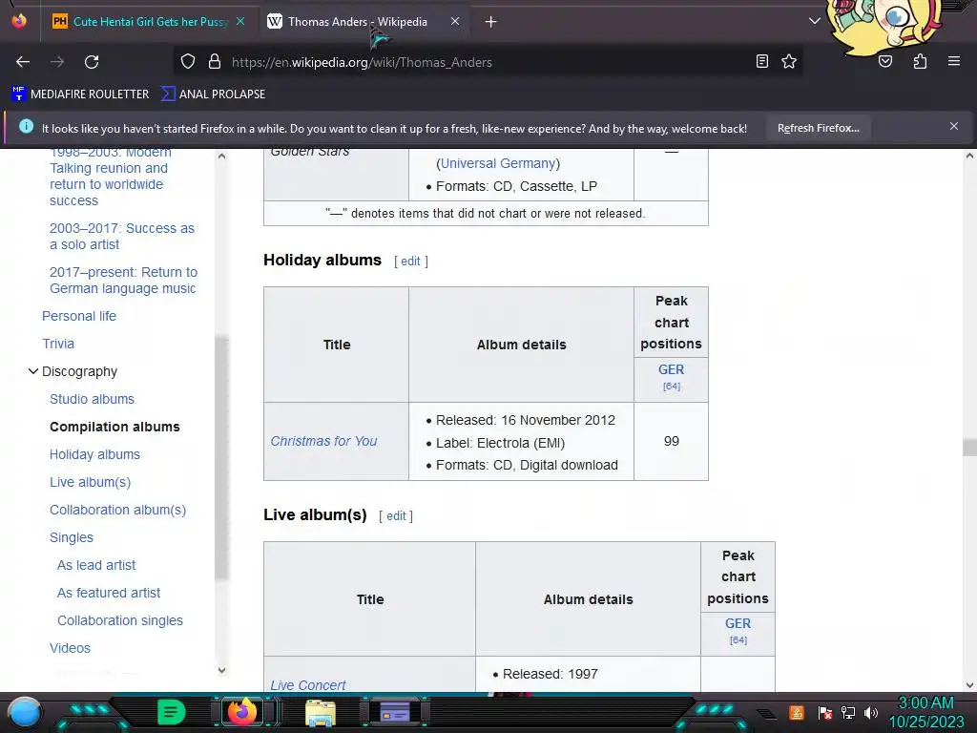Focus the URL address bar
Screen dimensions: 977x733
pyautogui.click(x=486, y=62)
